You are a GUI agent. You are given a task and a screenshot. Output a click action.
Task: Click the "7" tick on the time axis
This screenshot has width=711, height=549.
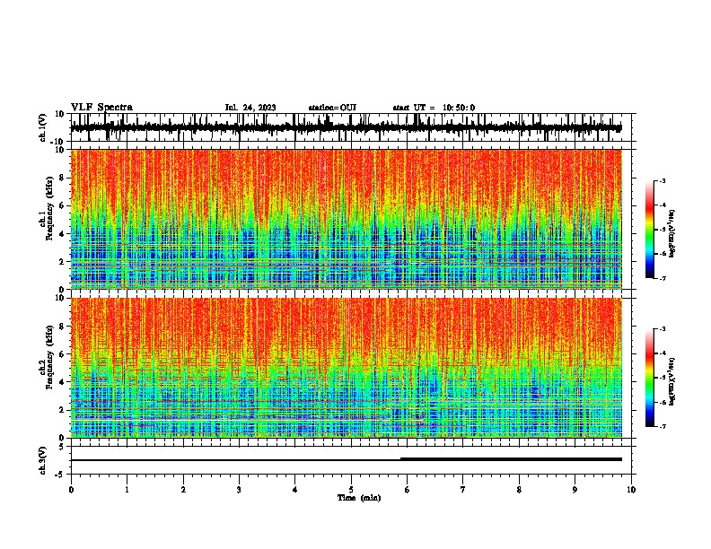[x=463, y=490]
